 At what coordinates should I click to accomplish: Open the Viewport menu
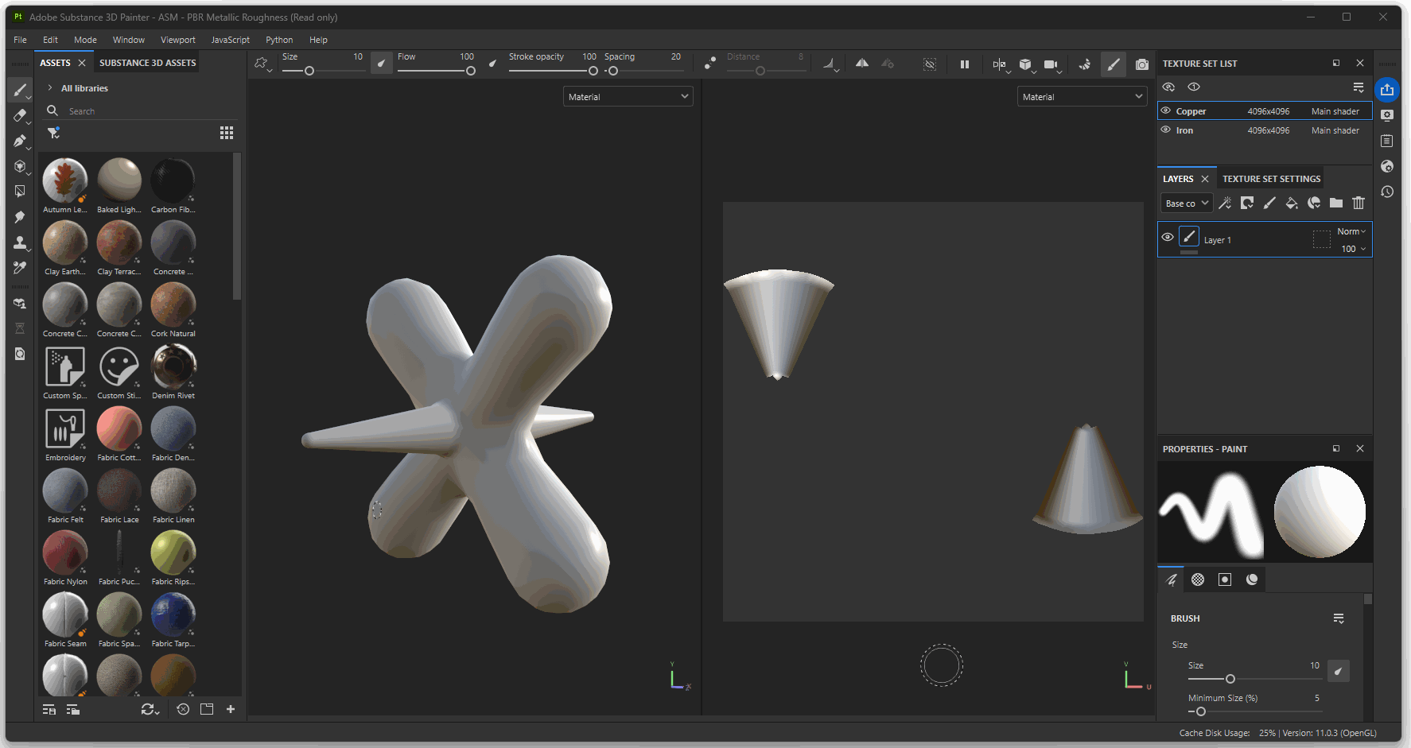[177, 40]
